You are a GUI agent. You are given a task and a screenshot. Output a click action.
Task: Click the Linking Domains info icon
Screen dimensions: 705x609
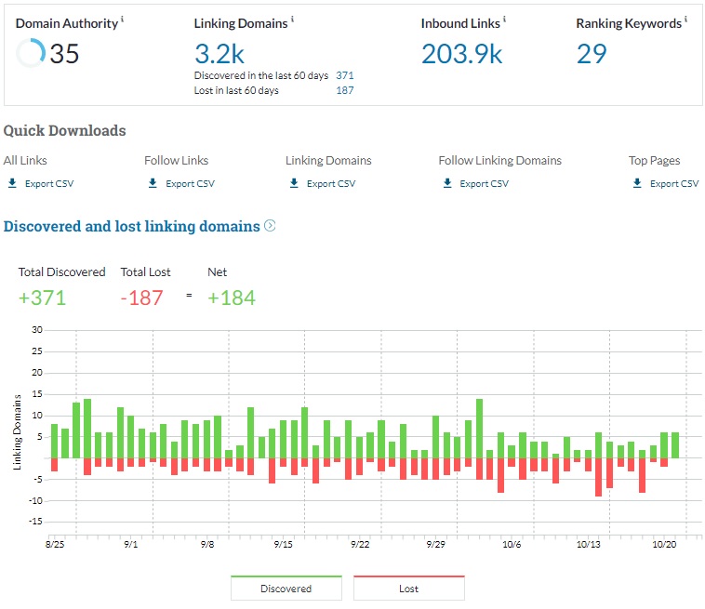[292, 19]
